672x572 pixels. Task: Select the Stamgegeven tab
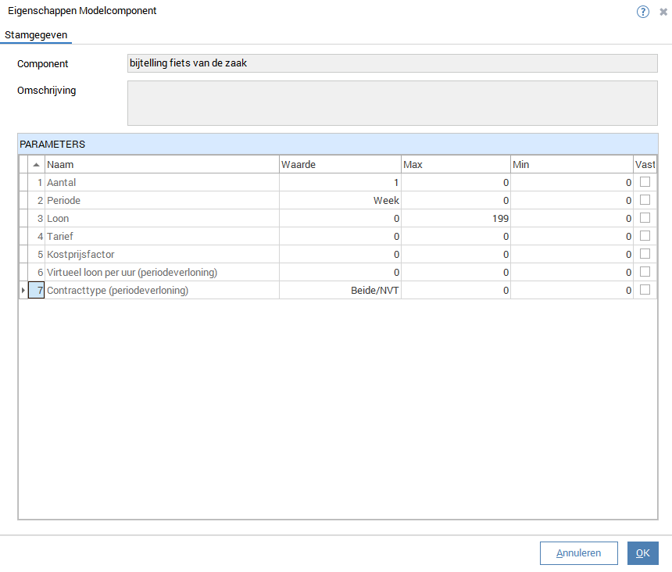[36, 35]
